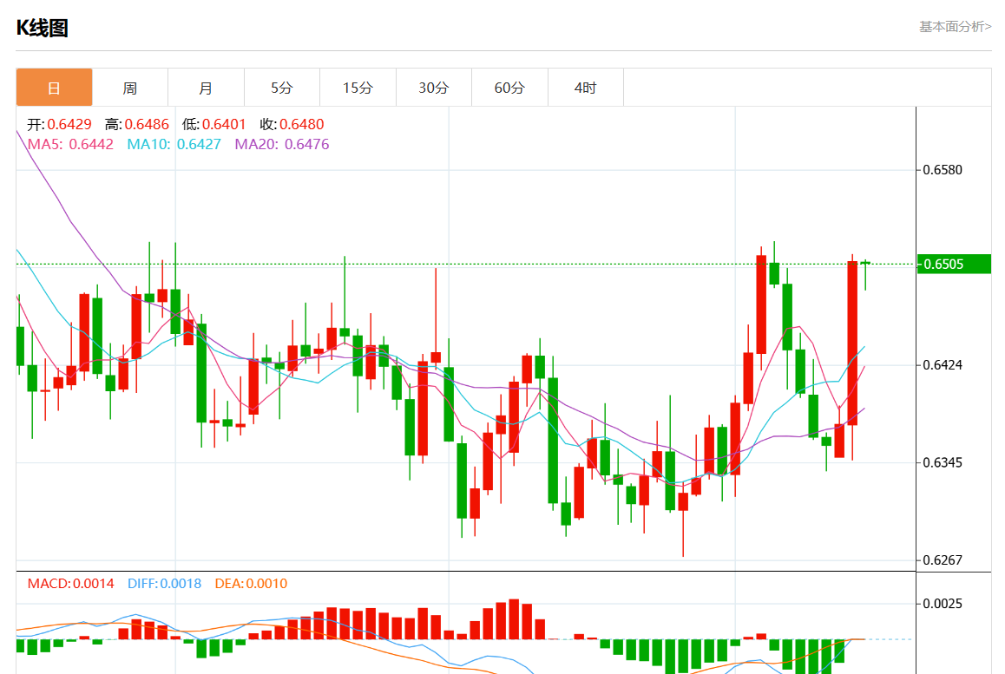The height and width of the screenshot is (674, 1005).
Task: Click the green 0.6505 current price label
Action: tap(954, 264)
